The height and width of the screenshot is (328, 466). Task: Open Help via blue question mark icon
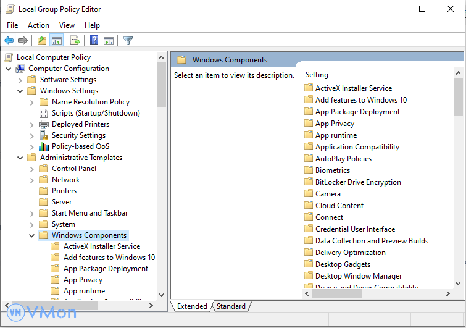(x=94, y=41)
